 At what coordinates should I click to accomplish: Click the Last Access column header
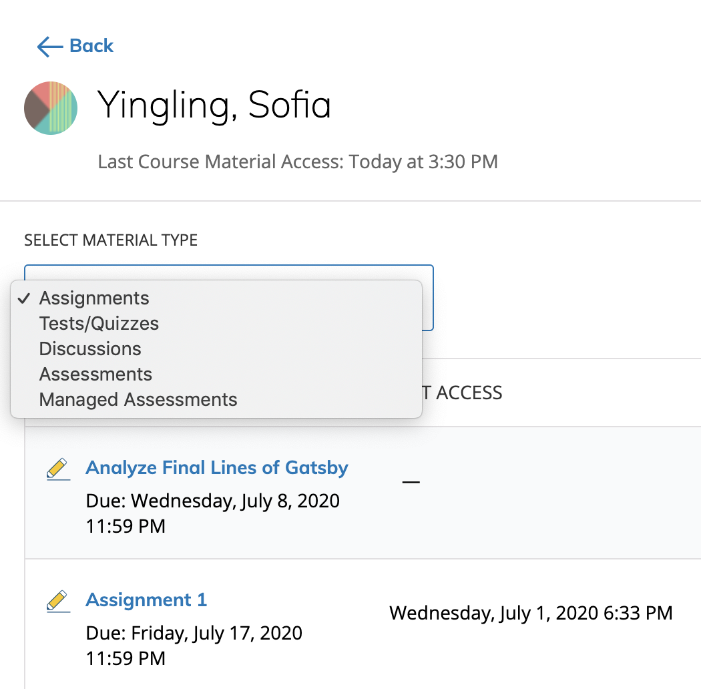pos(467,393)
